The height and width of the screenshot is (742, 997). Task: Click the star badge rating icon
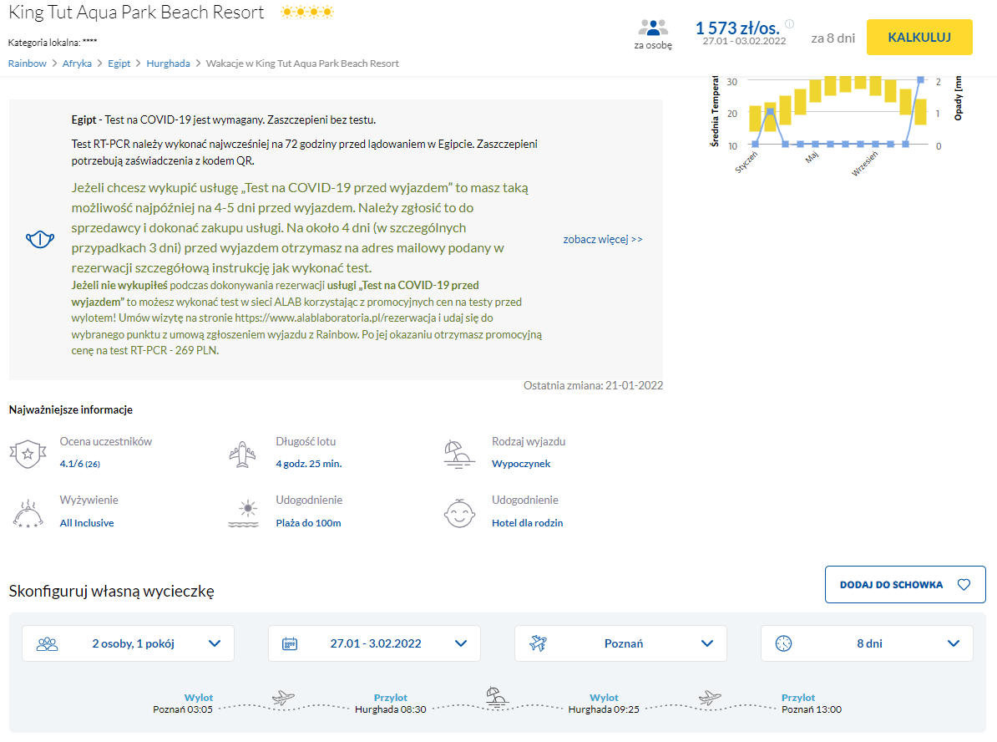click(x=27, y=454)
